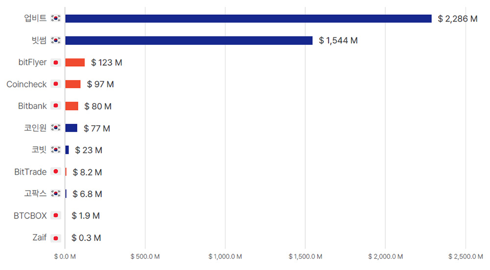Click the Japan flag beside Coincheck
This screenshot has height=270, width=490.
point(56,84)
